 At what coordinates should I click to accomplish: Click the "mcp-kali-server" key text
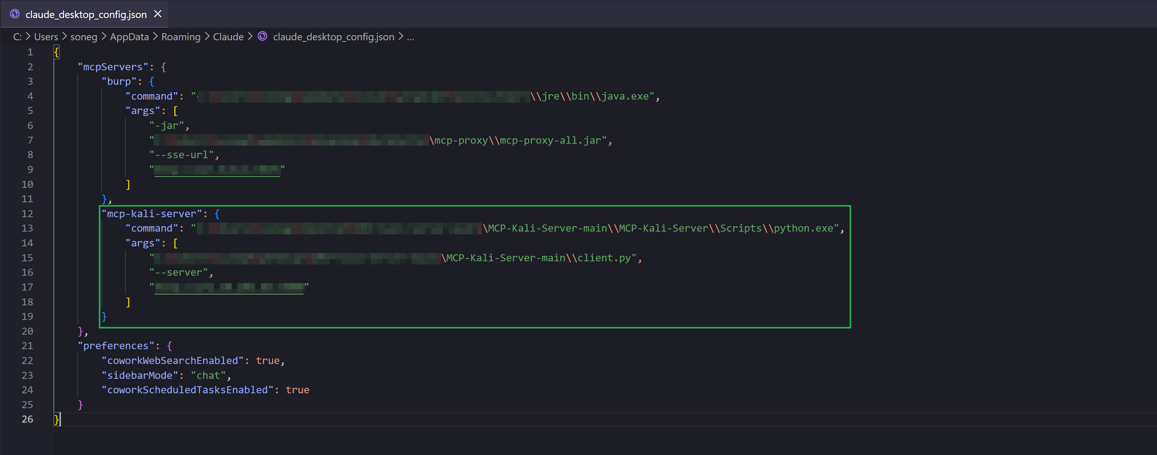151,214
